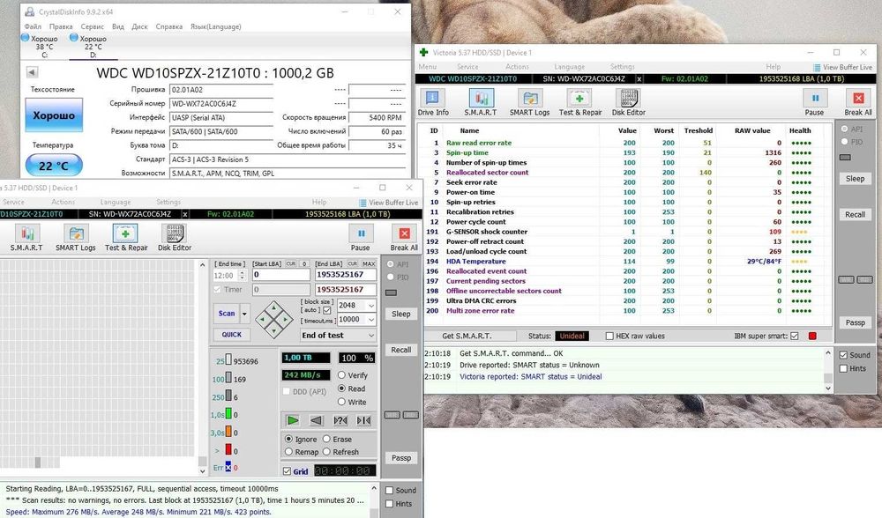Click the MAX button above End LBA

click(369, 263)
